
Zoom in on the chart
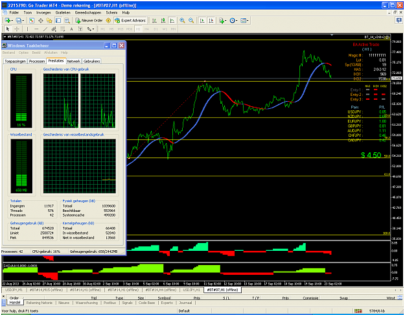(182, 20)
